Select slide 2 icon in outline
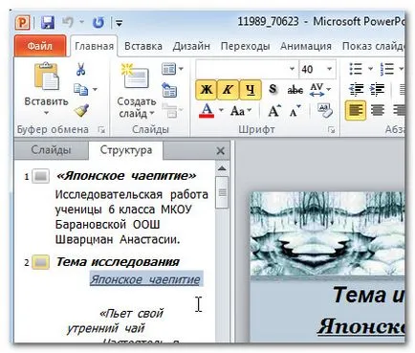Viewport: 415px width, 353px height. (x=41, y=262)
